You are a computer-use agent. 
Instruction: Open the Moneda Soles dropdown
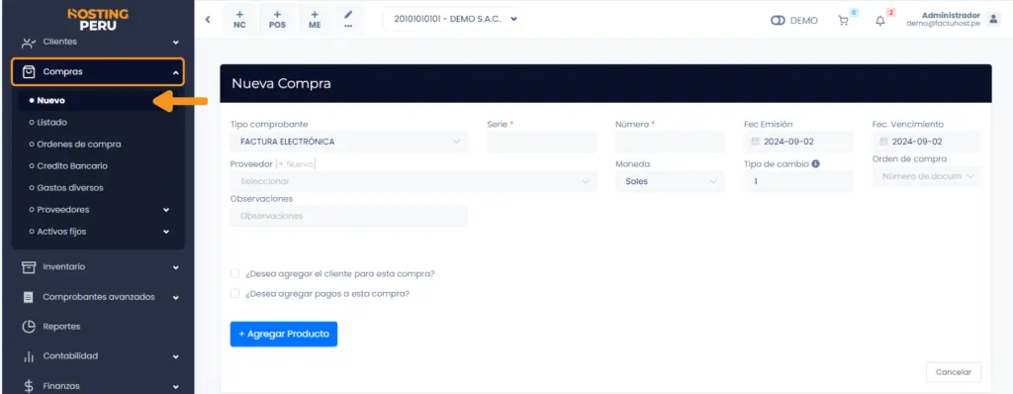tap(670, 182)
